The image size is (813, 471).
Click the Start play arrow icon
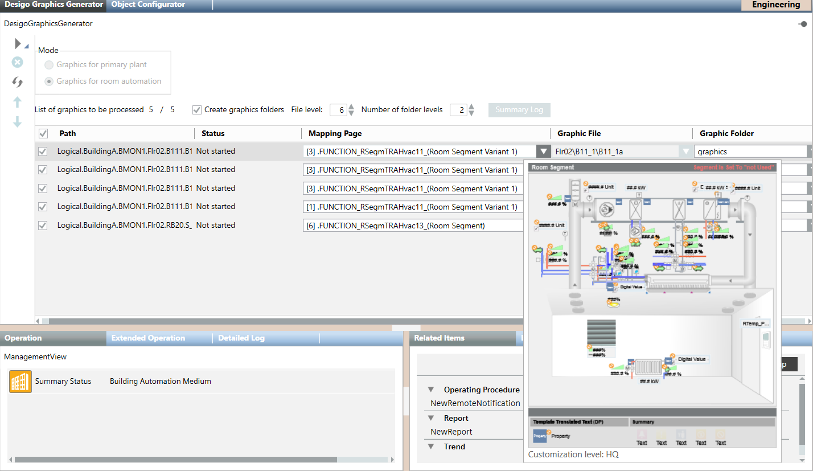coord(18,44)
